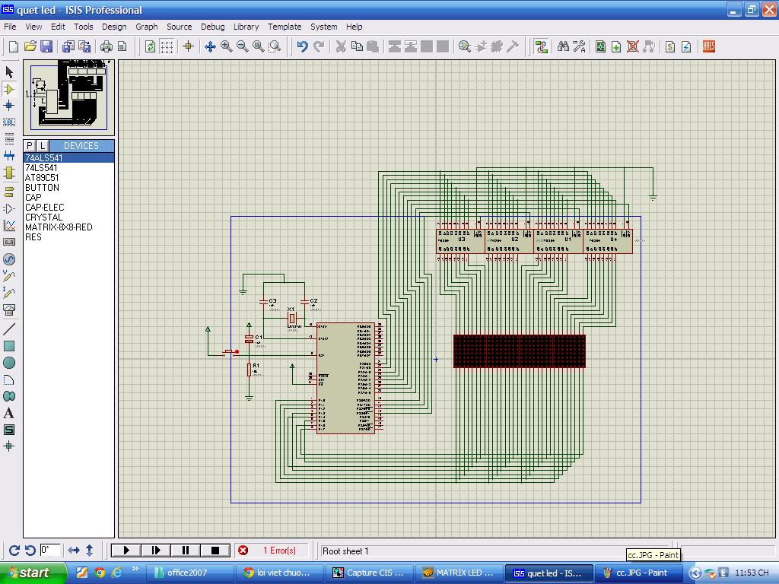Activate the Wire Label tool
The width and height of the screenshot is (779, 584).
(9, 122)
